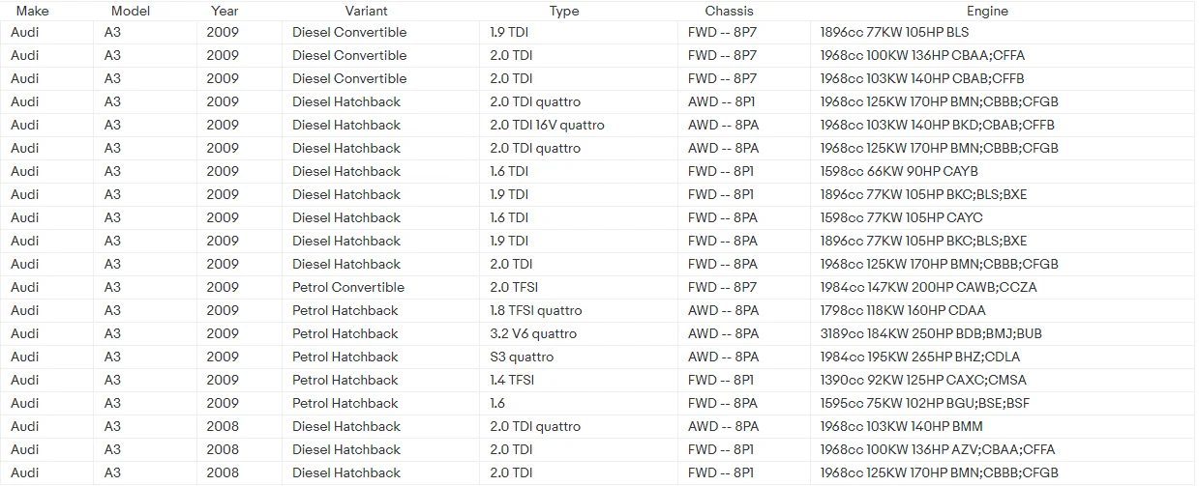Select the 1.8 TFSI quattro type cell
This screenshot has height=486, width=1199.
(579, 310)
